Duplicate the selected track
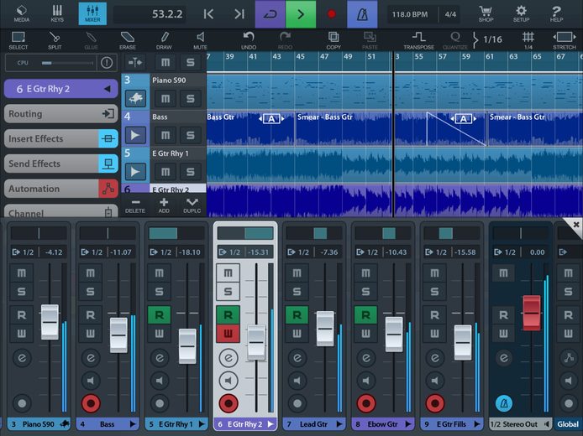The image size is (583, 436). click(x=192, y=205)
